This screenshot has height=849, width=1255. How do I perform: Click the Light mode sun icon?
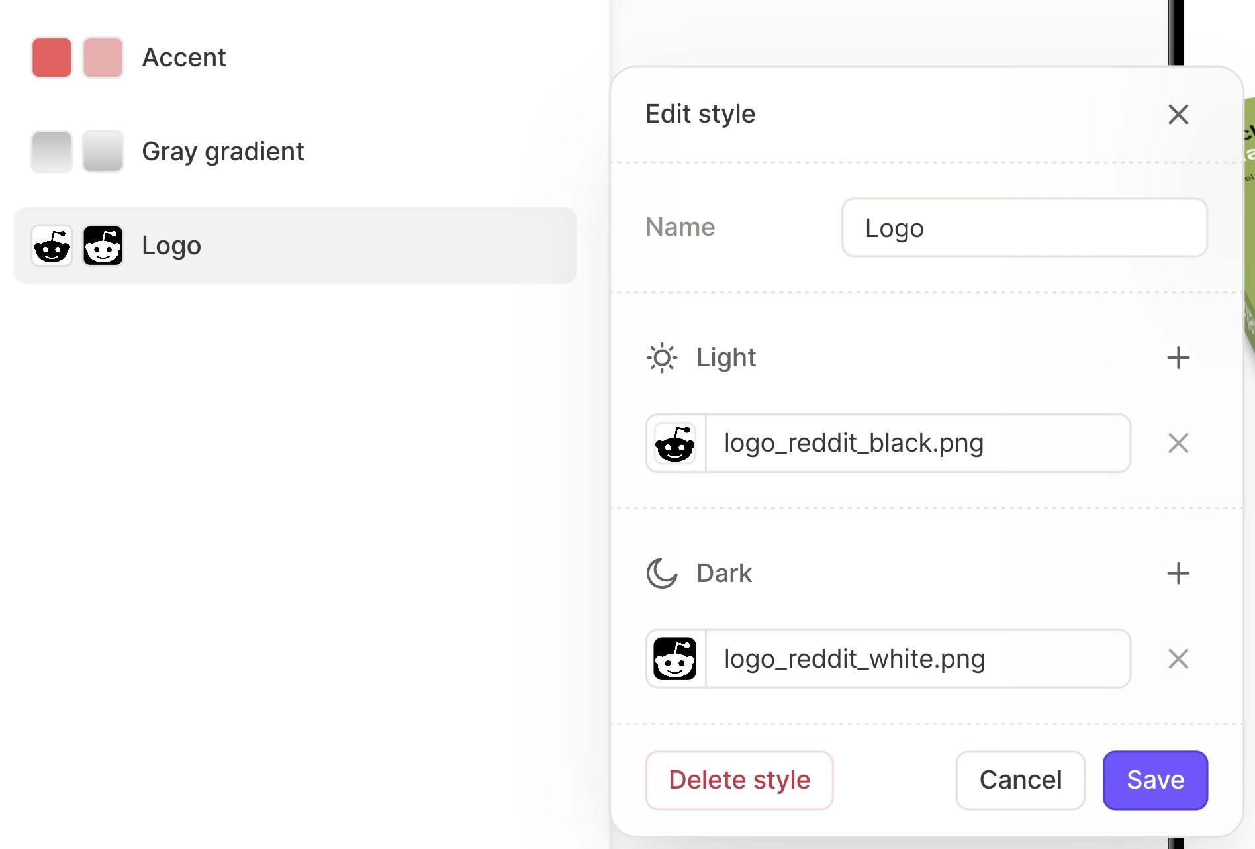coord(662,358)
